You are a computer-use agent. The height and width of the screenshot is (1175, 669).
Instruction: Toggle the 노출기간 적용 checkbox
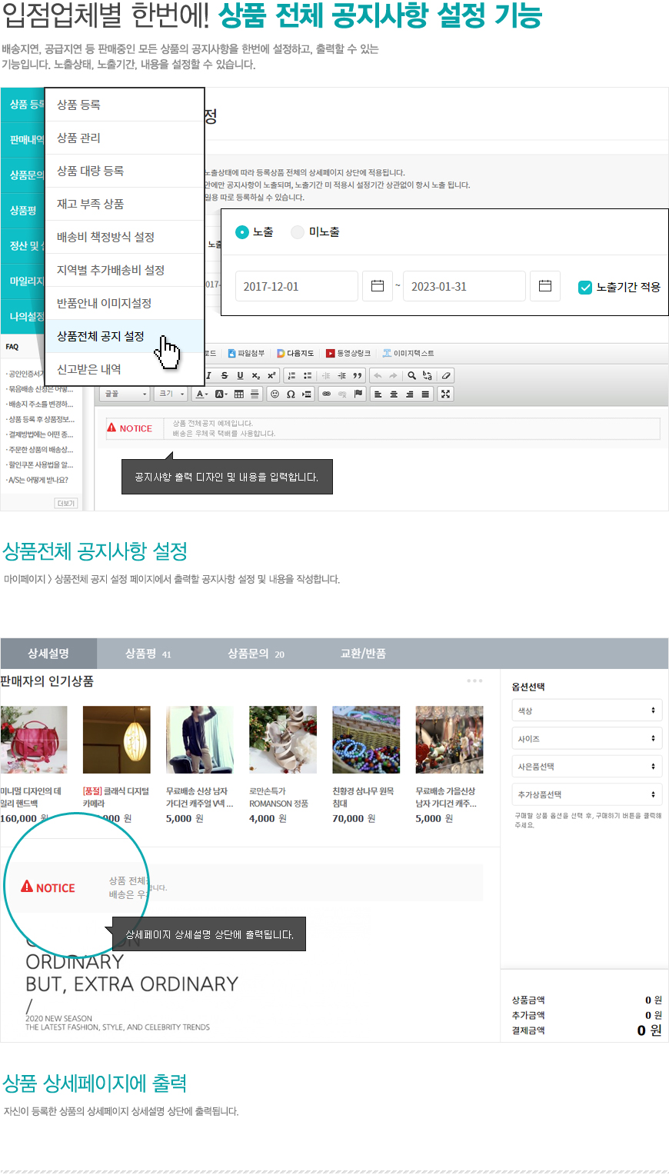click(585, 287)
